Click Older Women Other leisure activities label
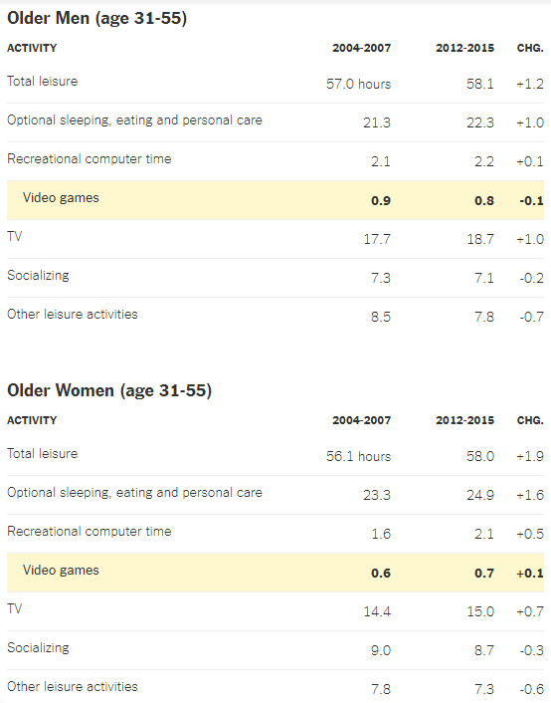The height and width of the screenshot is (703, 551). (x=73, y=686)
